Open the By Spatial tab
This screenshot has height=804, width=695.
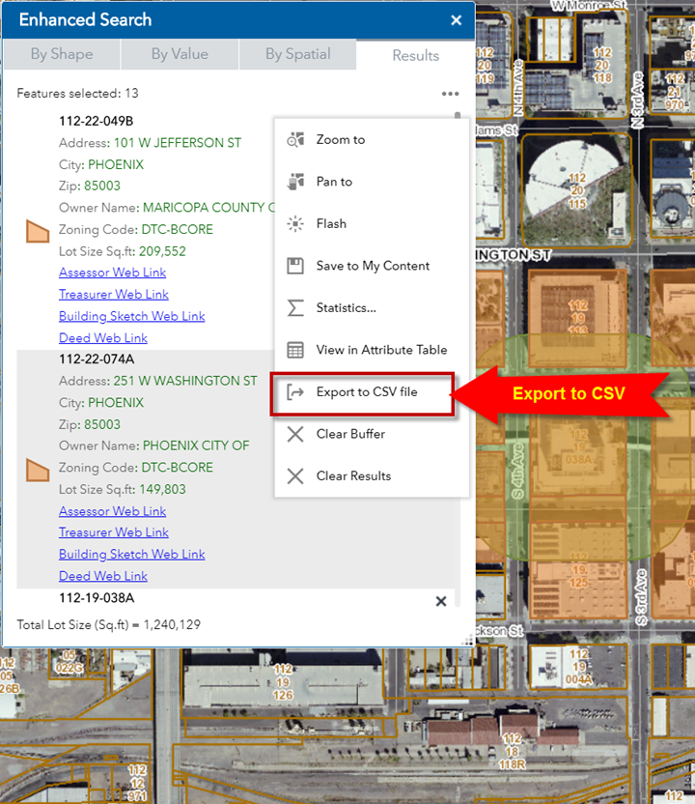[297, 54]
